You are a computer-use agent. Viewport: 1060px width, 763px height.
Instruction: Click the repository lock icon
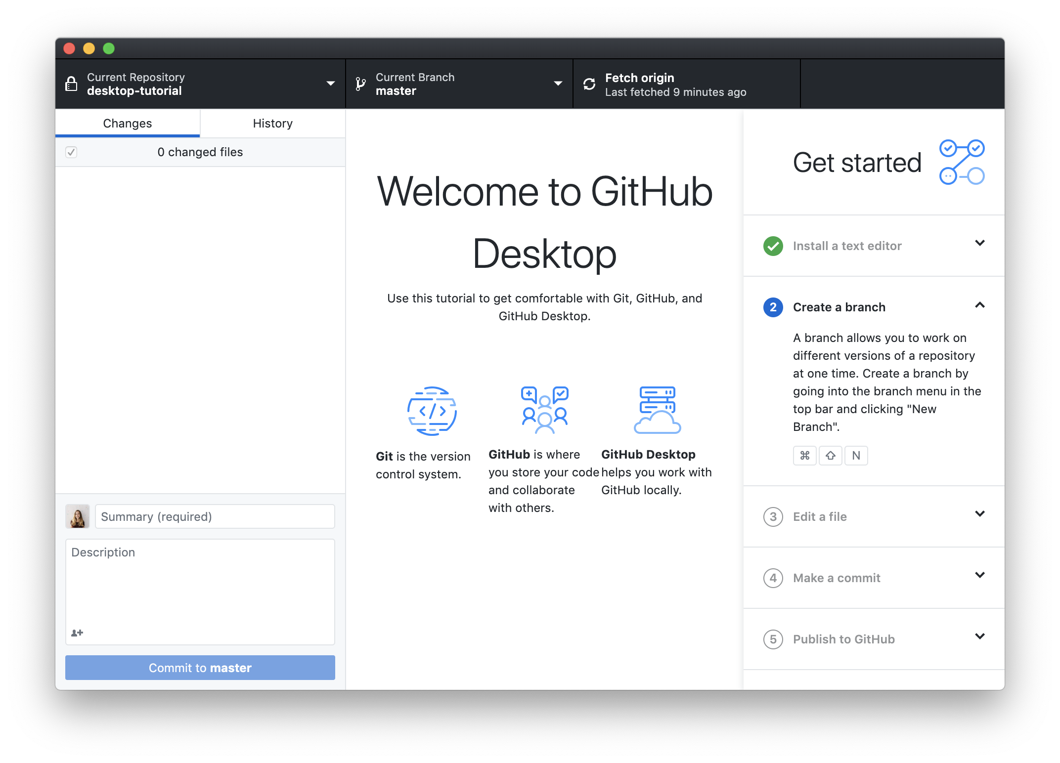[x=71, y=84]
